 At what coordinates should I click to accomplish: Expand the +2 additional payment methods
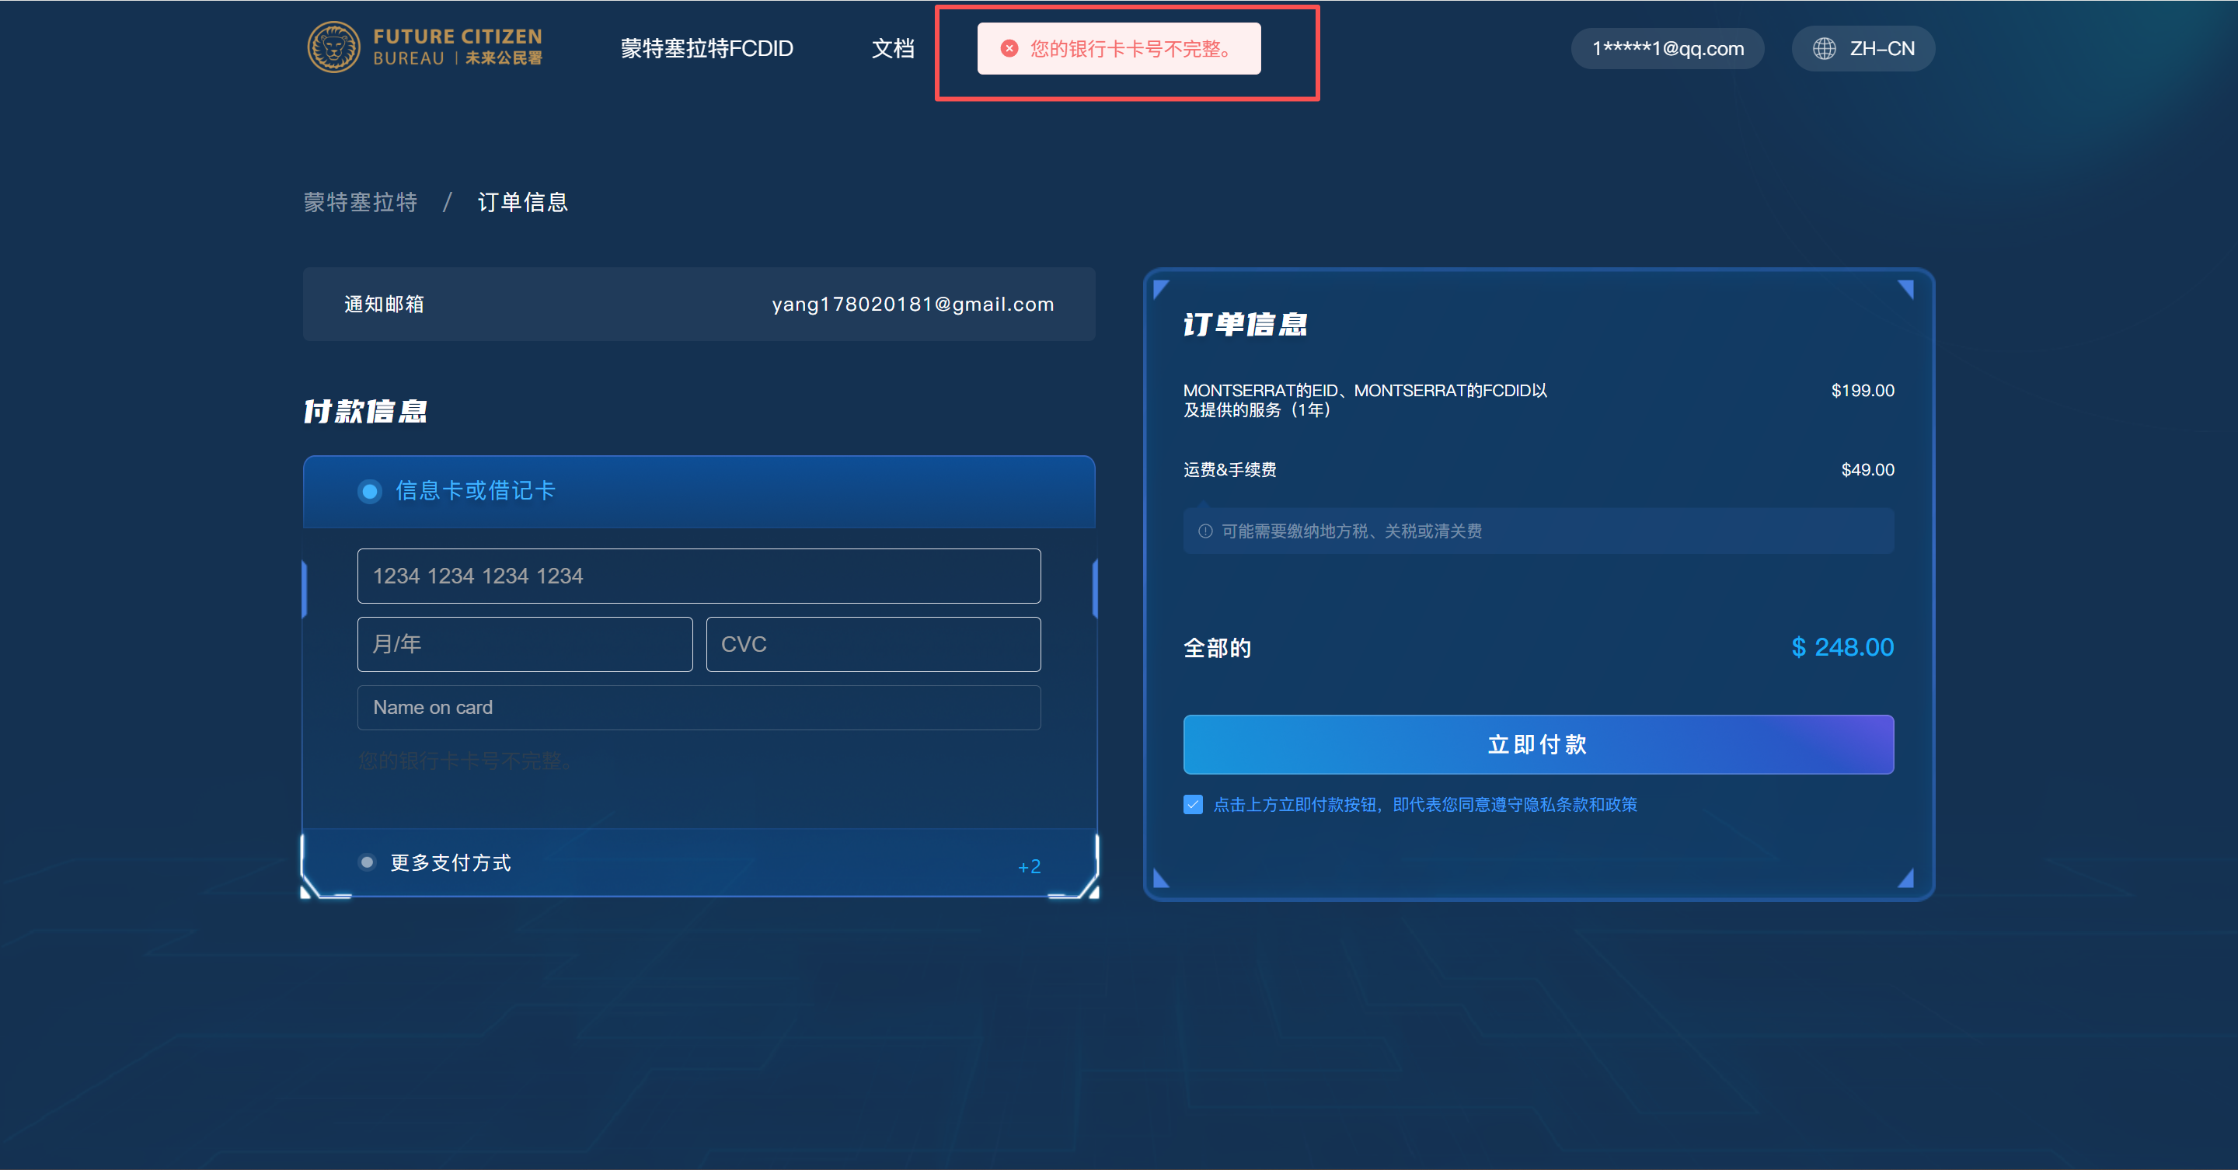click(1029, 866)
